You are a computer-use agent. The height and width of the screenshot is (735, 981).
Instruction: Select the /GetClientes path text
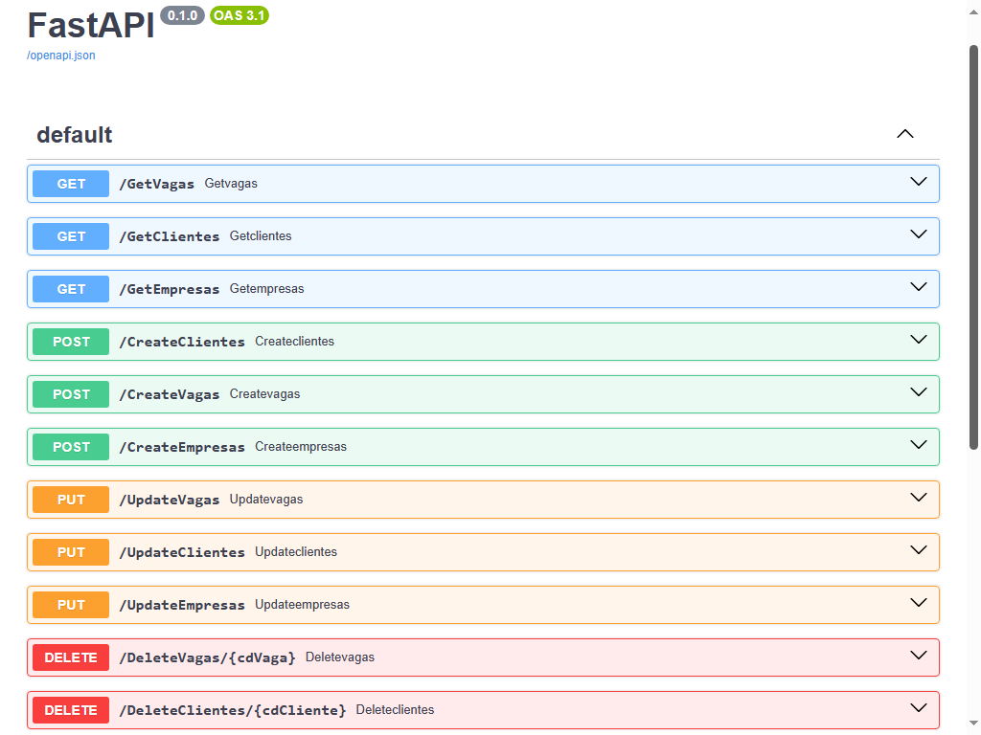tap(169, 236)
